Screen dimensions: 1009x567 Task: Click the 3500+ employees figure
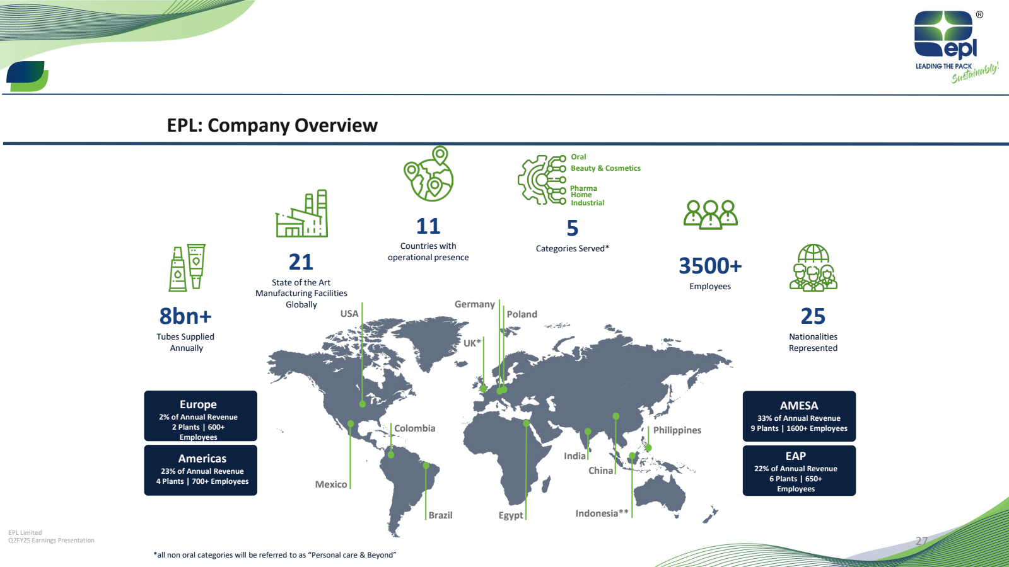coord(710,266)
